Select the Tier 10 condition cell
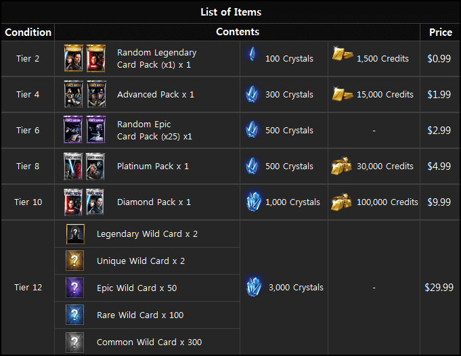461x356 pixels. (x=28, y=202)
